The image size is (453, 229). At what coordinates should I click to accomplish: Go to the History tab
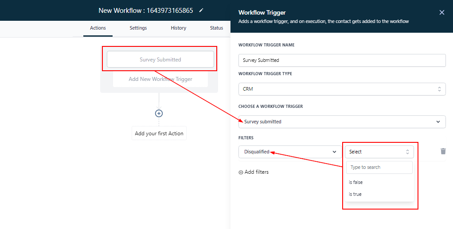(179, 28)
